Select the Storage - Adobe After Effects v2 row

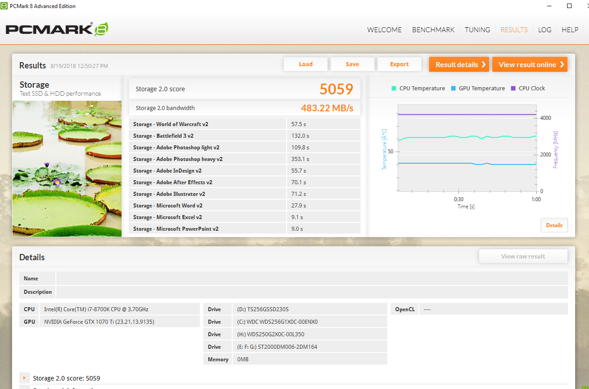(244, 182)
